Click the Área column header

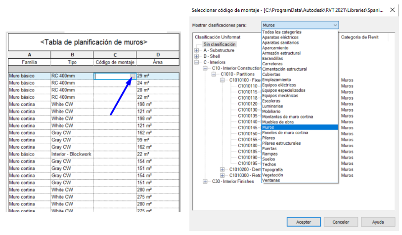pos(158,62)
